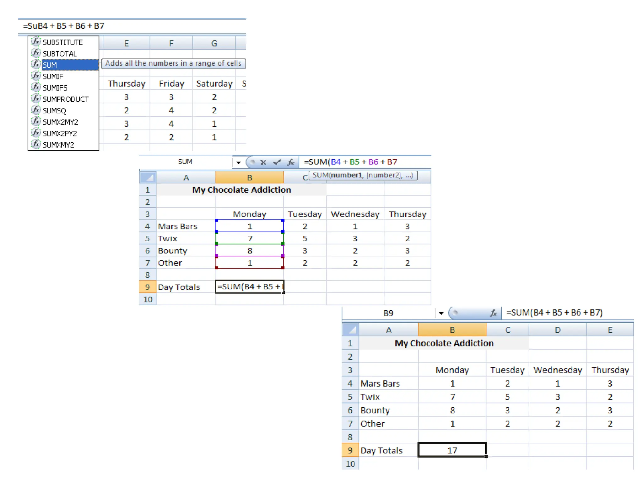The image size is (643, 482).
Task: Select column B header in bottom spreadsheet
Action: pos(452,330)
